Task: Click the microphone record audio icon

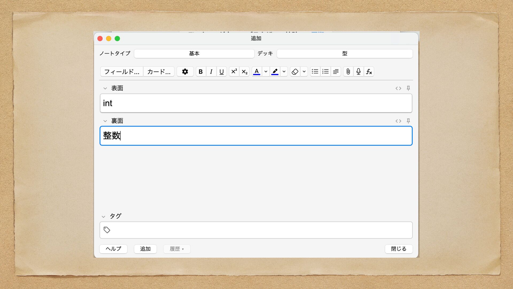Action: (x=359, y=72)
